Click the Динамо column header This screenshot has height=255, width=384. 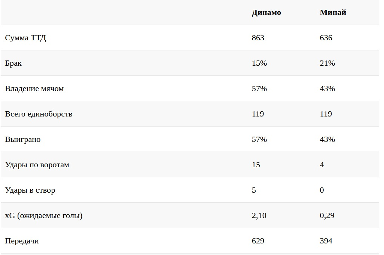tap(266, 12)
